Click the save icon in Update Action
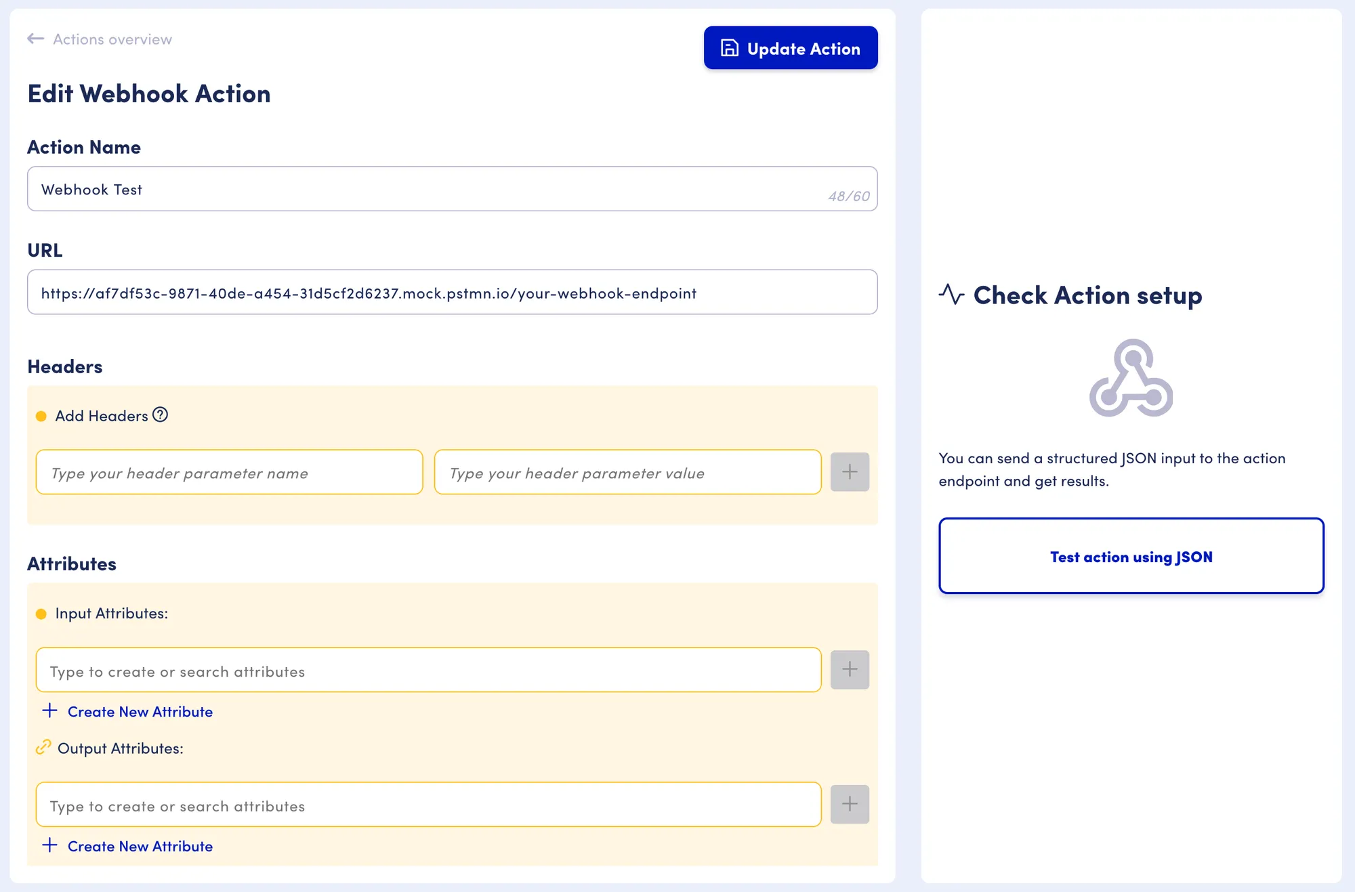Screen dimensions: 1355x892 pos(729,48)
